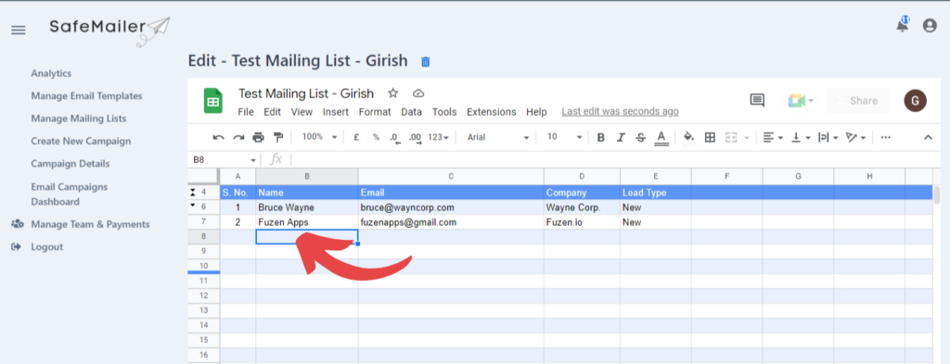Open comment history icon
This screenshot has height=364, width=950.
[x=757, y=100]
